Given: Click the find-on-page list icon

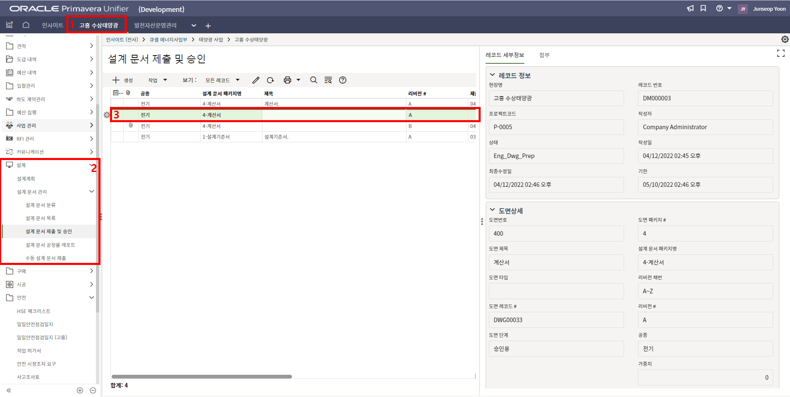Looking at the screenshot, I should pos(328,80).
